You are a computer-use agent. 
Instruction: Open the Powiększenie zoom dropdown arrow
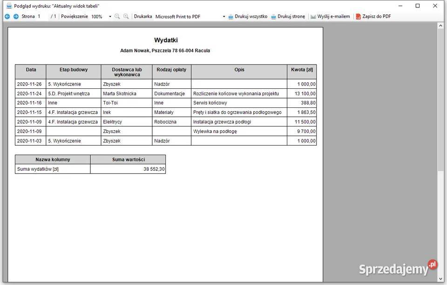(110, 16)
